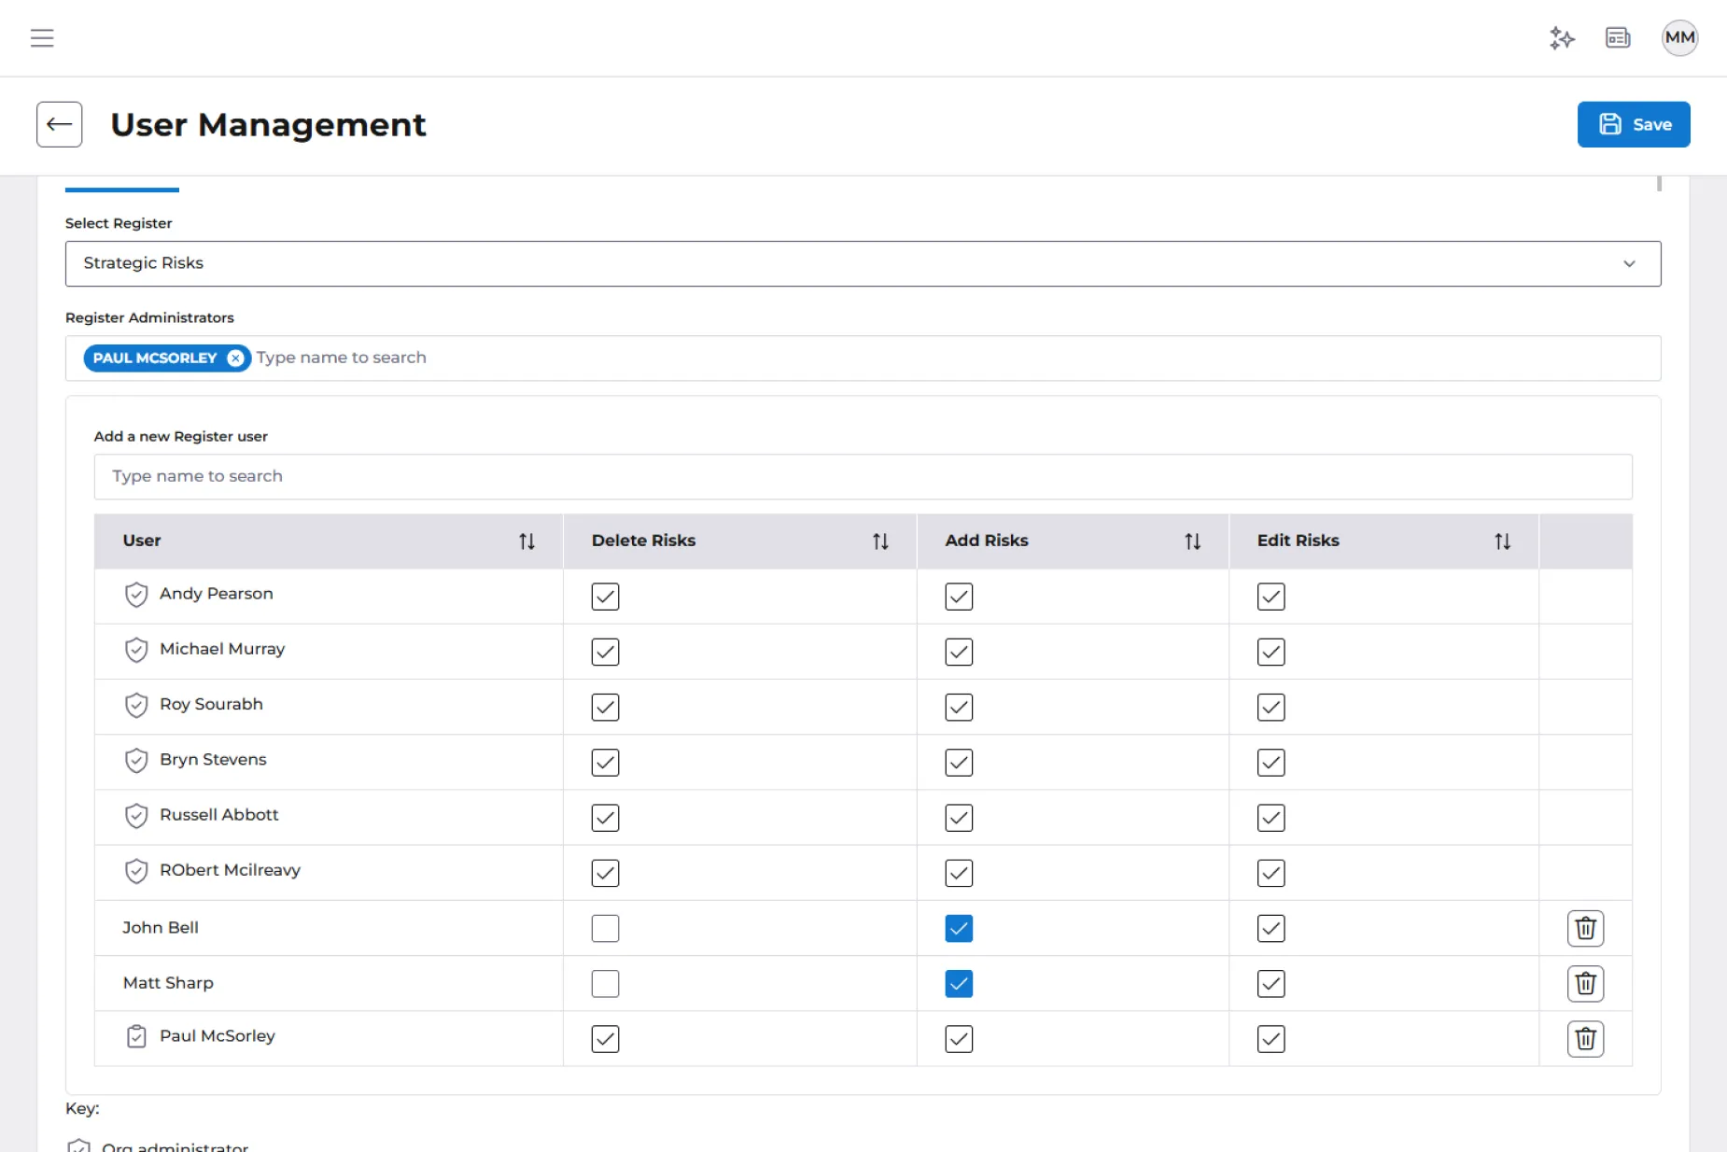
Task: Toggle Add Risks for Michael Murray
Action: [959, 652]
